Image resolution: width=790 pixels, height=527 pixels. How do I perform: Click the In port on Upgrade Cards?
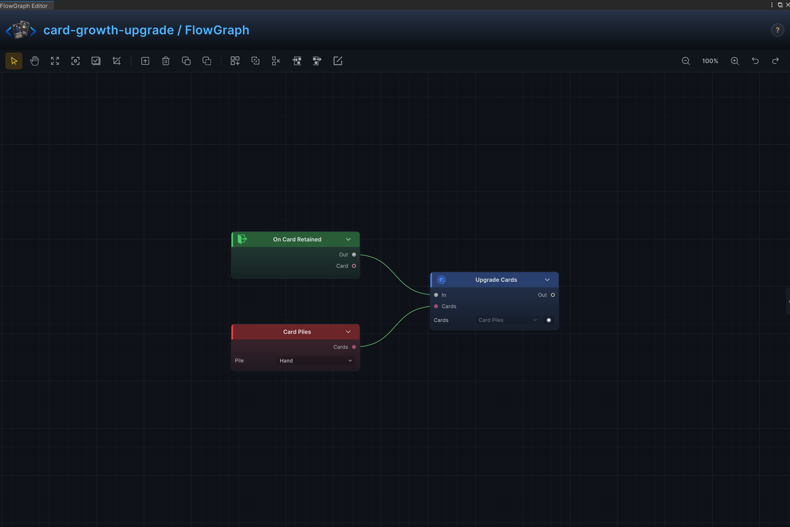point(436,295)
